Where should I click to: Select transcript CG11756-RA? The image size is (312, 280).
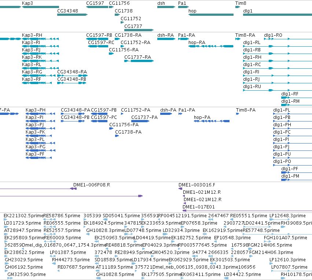click(x=111, y=54)
